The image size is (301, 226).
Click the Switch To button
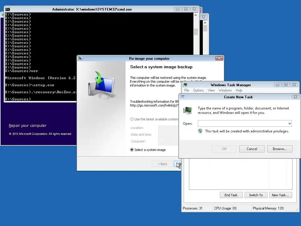256,195
